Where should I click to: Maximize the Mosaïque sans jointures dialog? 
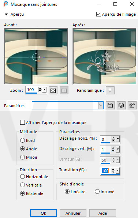(x=115, y=4)
